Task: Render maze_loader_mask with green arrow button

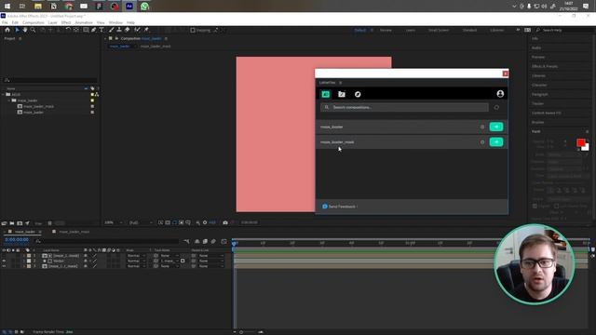Action: (x=496, y=142)
